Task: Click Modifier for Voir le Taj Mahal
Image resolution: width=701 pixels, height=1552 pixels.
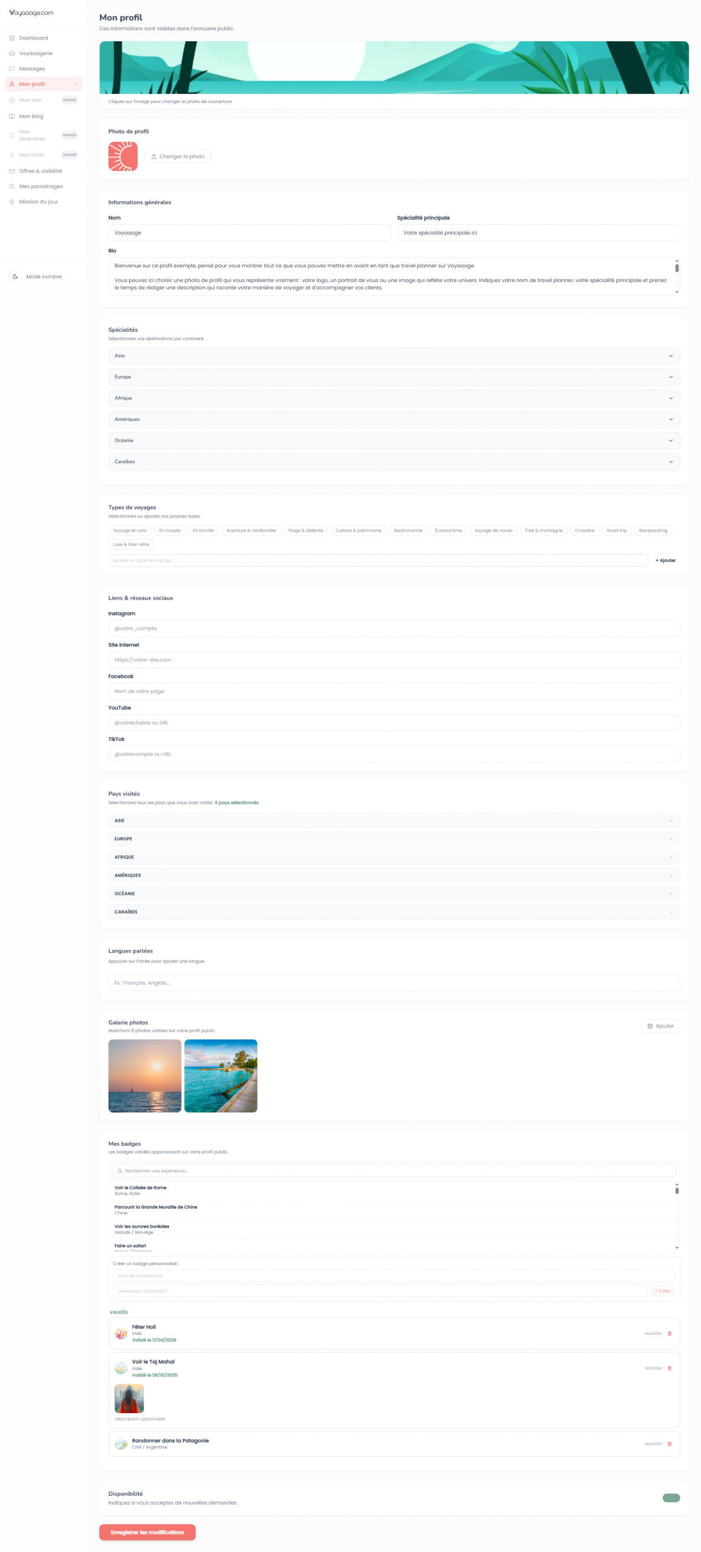Action: pos(653,1368)
